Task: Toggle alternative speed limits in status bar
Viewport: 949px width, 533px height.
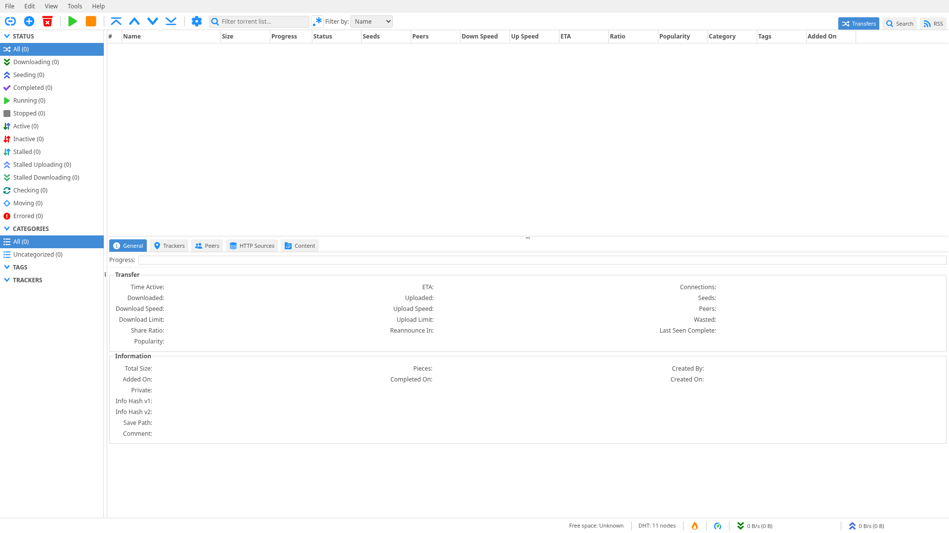Action: coord(718,526)
